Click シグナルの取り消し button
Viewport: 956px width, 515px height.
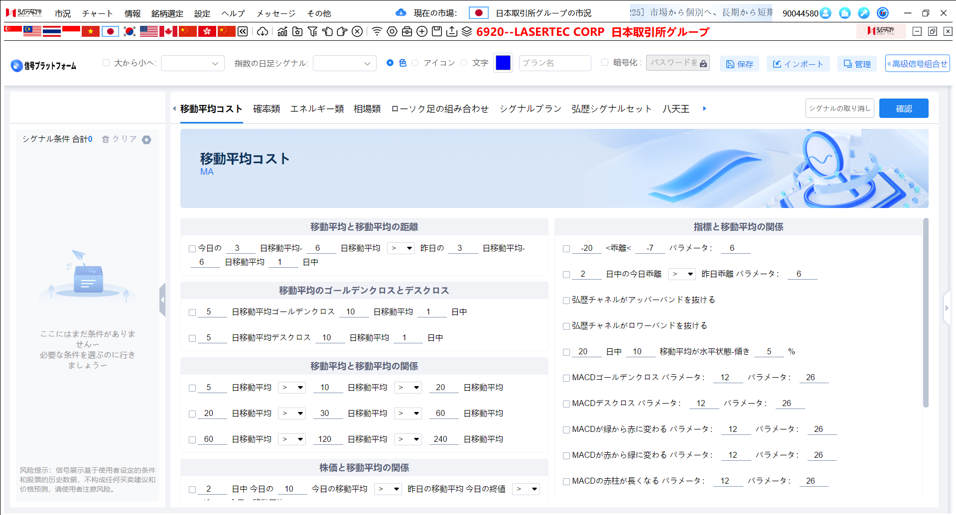839,108
